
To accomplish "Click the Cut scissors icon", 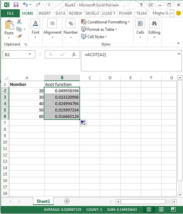I will [x=19, y=22].
